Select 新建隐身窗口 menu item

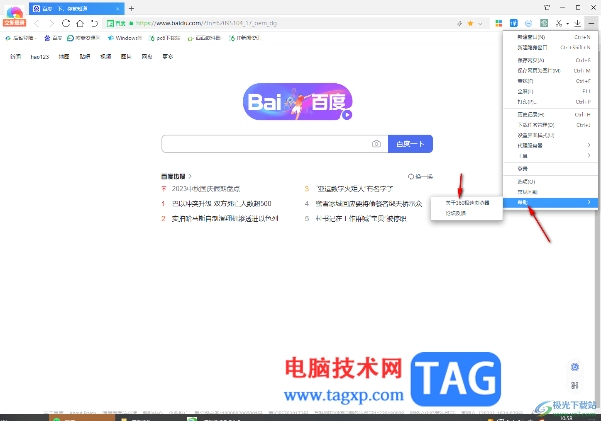(x=550, y=48)
